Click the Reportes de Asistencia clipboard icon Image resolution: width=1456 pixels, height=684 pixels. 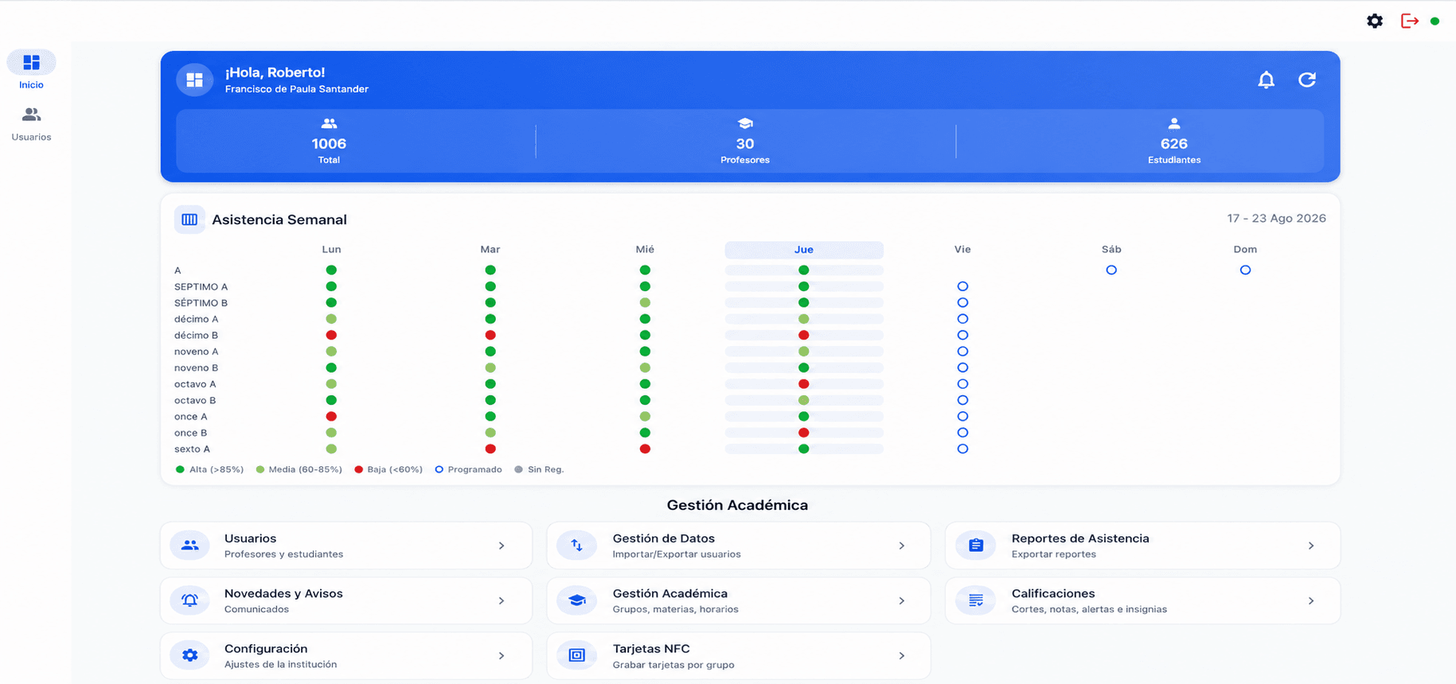(x=976, y=546)
